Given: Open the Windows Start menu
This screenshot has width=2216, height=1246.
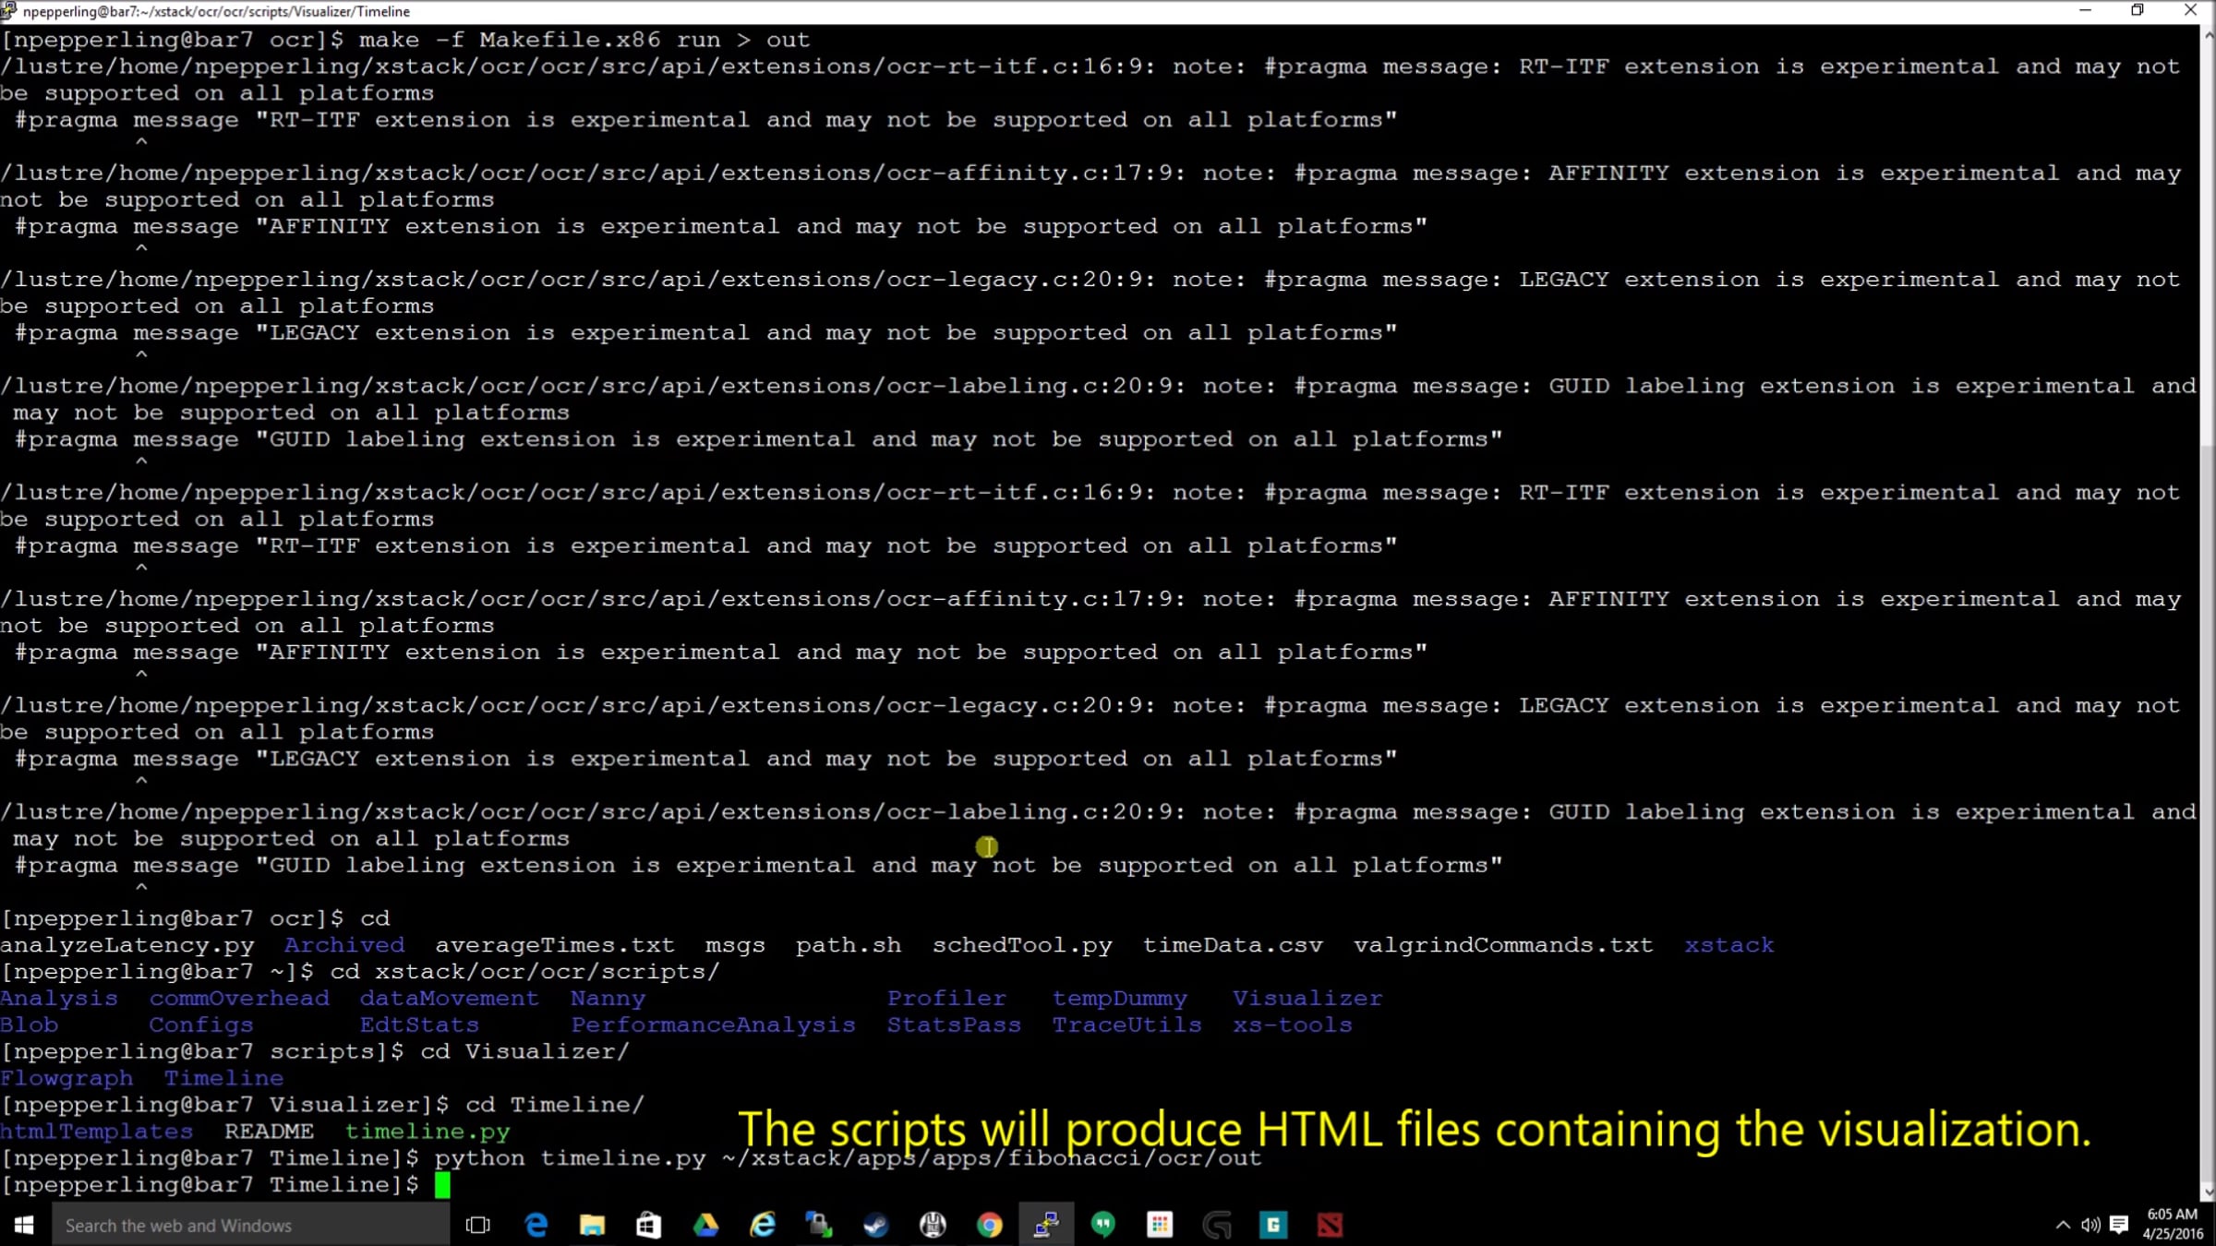Looking at the screenshot, I should [x=25, y=1225].
